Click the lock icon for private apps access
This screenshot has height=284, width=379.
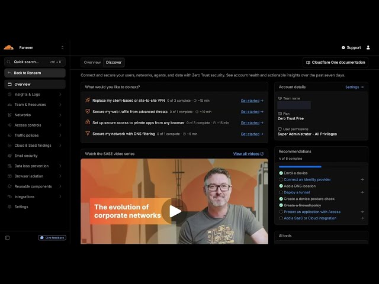pos(88,122)
